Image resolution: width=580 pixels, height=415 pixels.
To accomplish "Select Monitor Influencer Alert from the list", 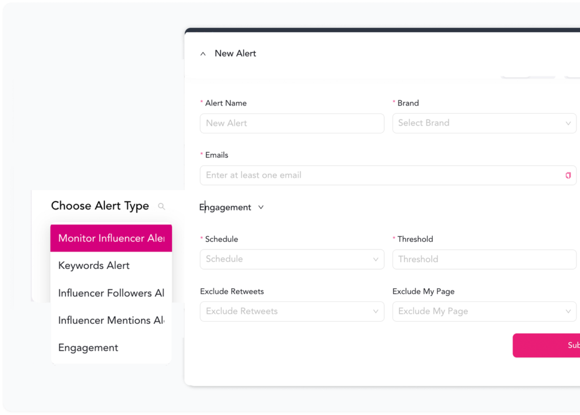I will (111, 238).
